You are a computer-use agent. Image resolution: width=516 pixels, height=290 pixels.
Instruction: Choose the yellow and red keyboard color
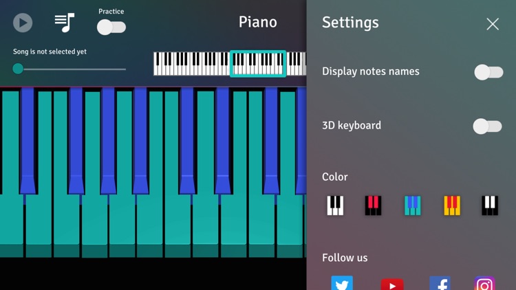[x=452, y=205]
